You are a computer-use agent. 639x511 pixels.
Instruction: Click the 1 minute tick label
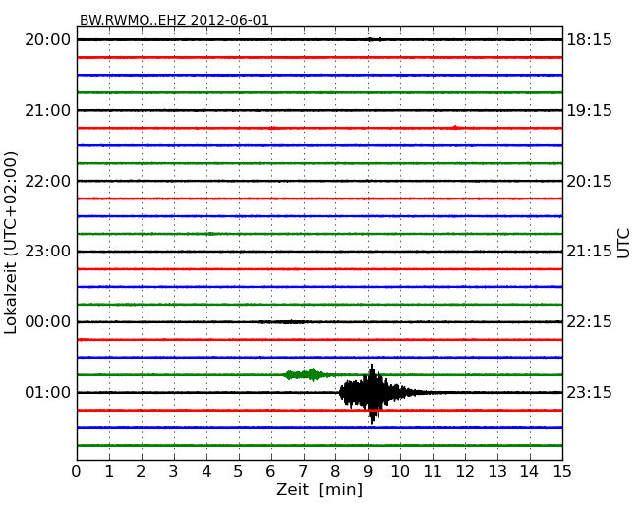(x=109, y=472)
